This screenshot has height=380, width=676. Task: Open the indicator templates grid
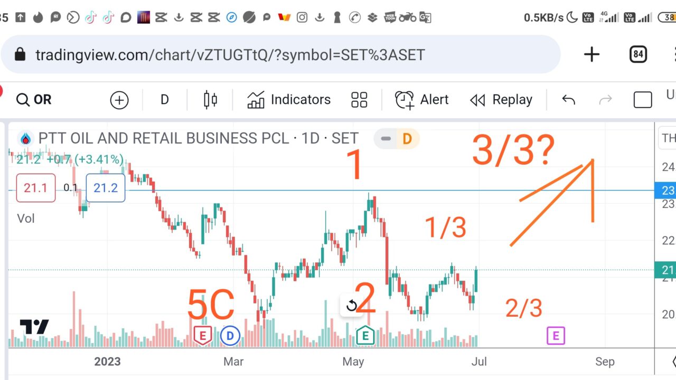[359, 99]
